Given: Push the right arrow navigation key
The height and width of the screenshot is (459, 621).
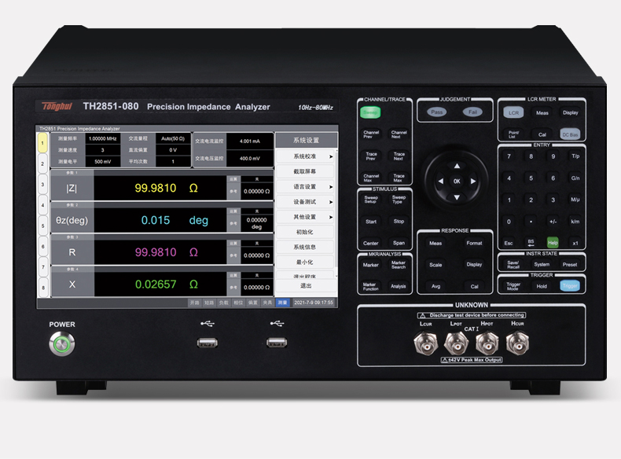Looking at the screenshot, I should (473, 182).
